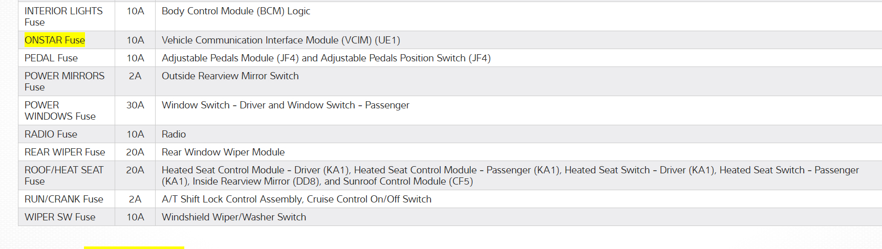The height and width of the screenshot is (249, 882).
Task: Click the POWER MIRRORS Fuse label
Action: [64, 81]
